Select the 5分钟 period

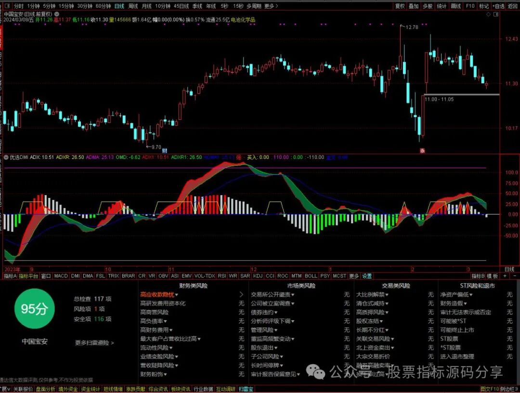pyautogui.click(x=49, y=6)
